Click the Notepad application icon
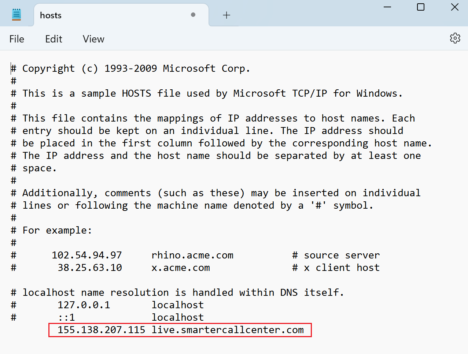The width and height of the screenshot is (468, 354). [16, 15]
